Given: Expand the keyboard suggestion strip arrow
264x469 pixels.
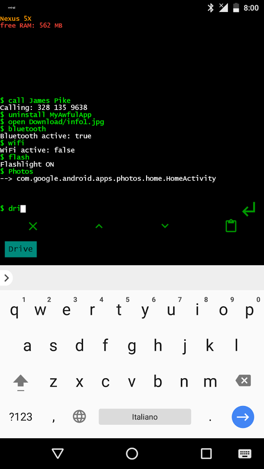Looking at the screenshot, I should (6, 278).
